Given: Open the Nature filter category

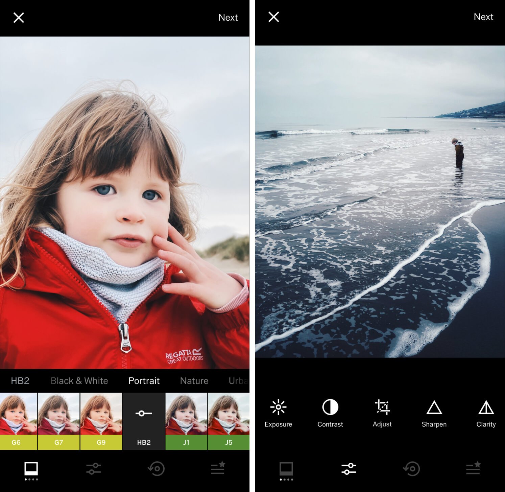Looking at the screenshot, I should point(194,381).
